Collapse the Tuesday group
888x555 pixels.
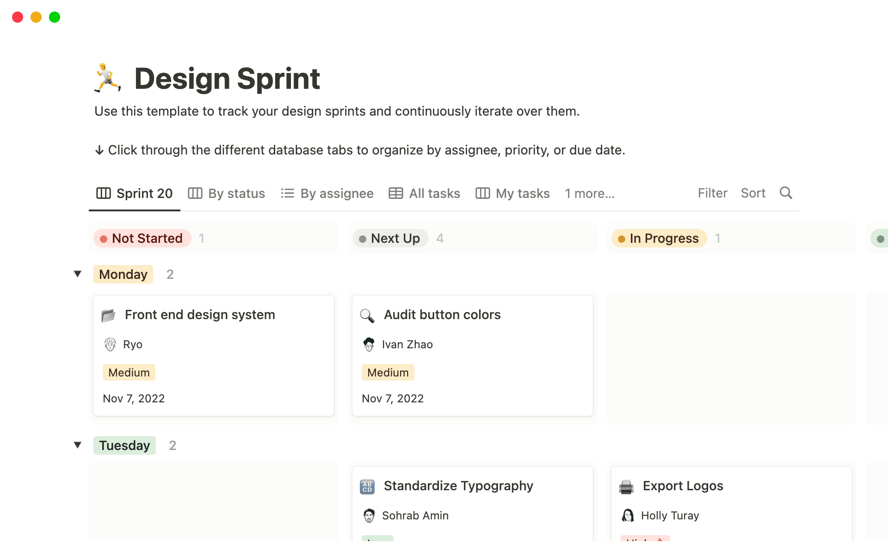[x=77, y=445]
